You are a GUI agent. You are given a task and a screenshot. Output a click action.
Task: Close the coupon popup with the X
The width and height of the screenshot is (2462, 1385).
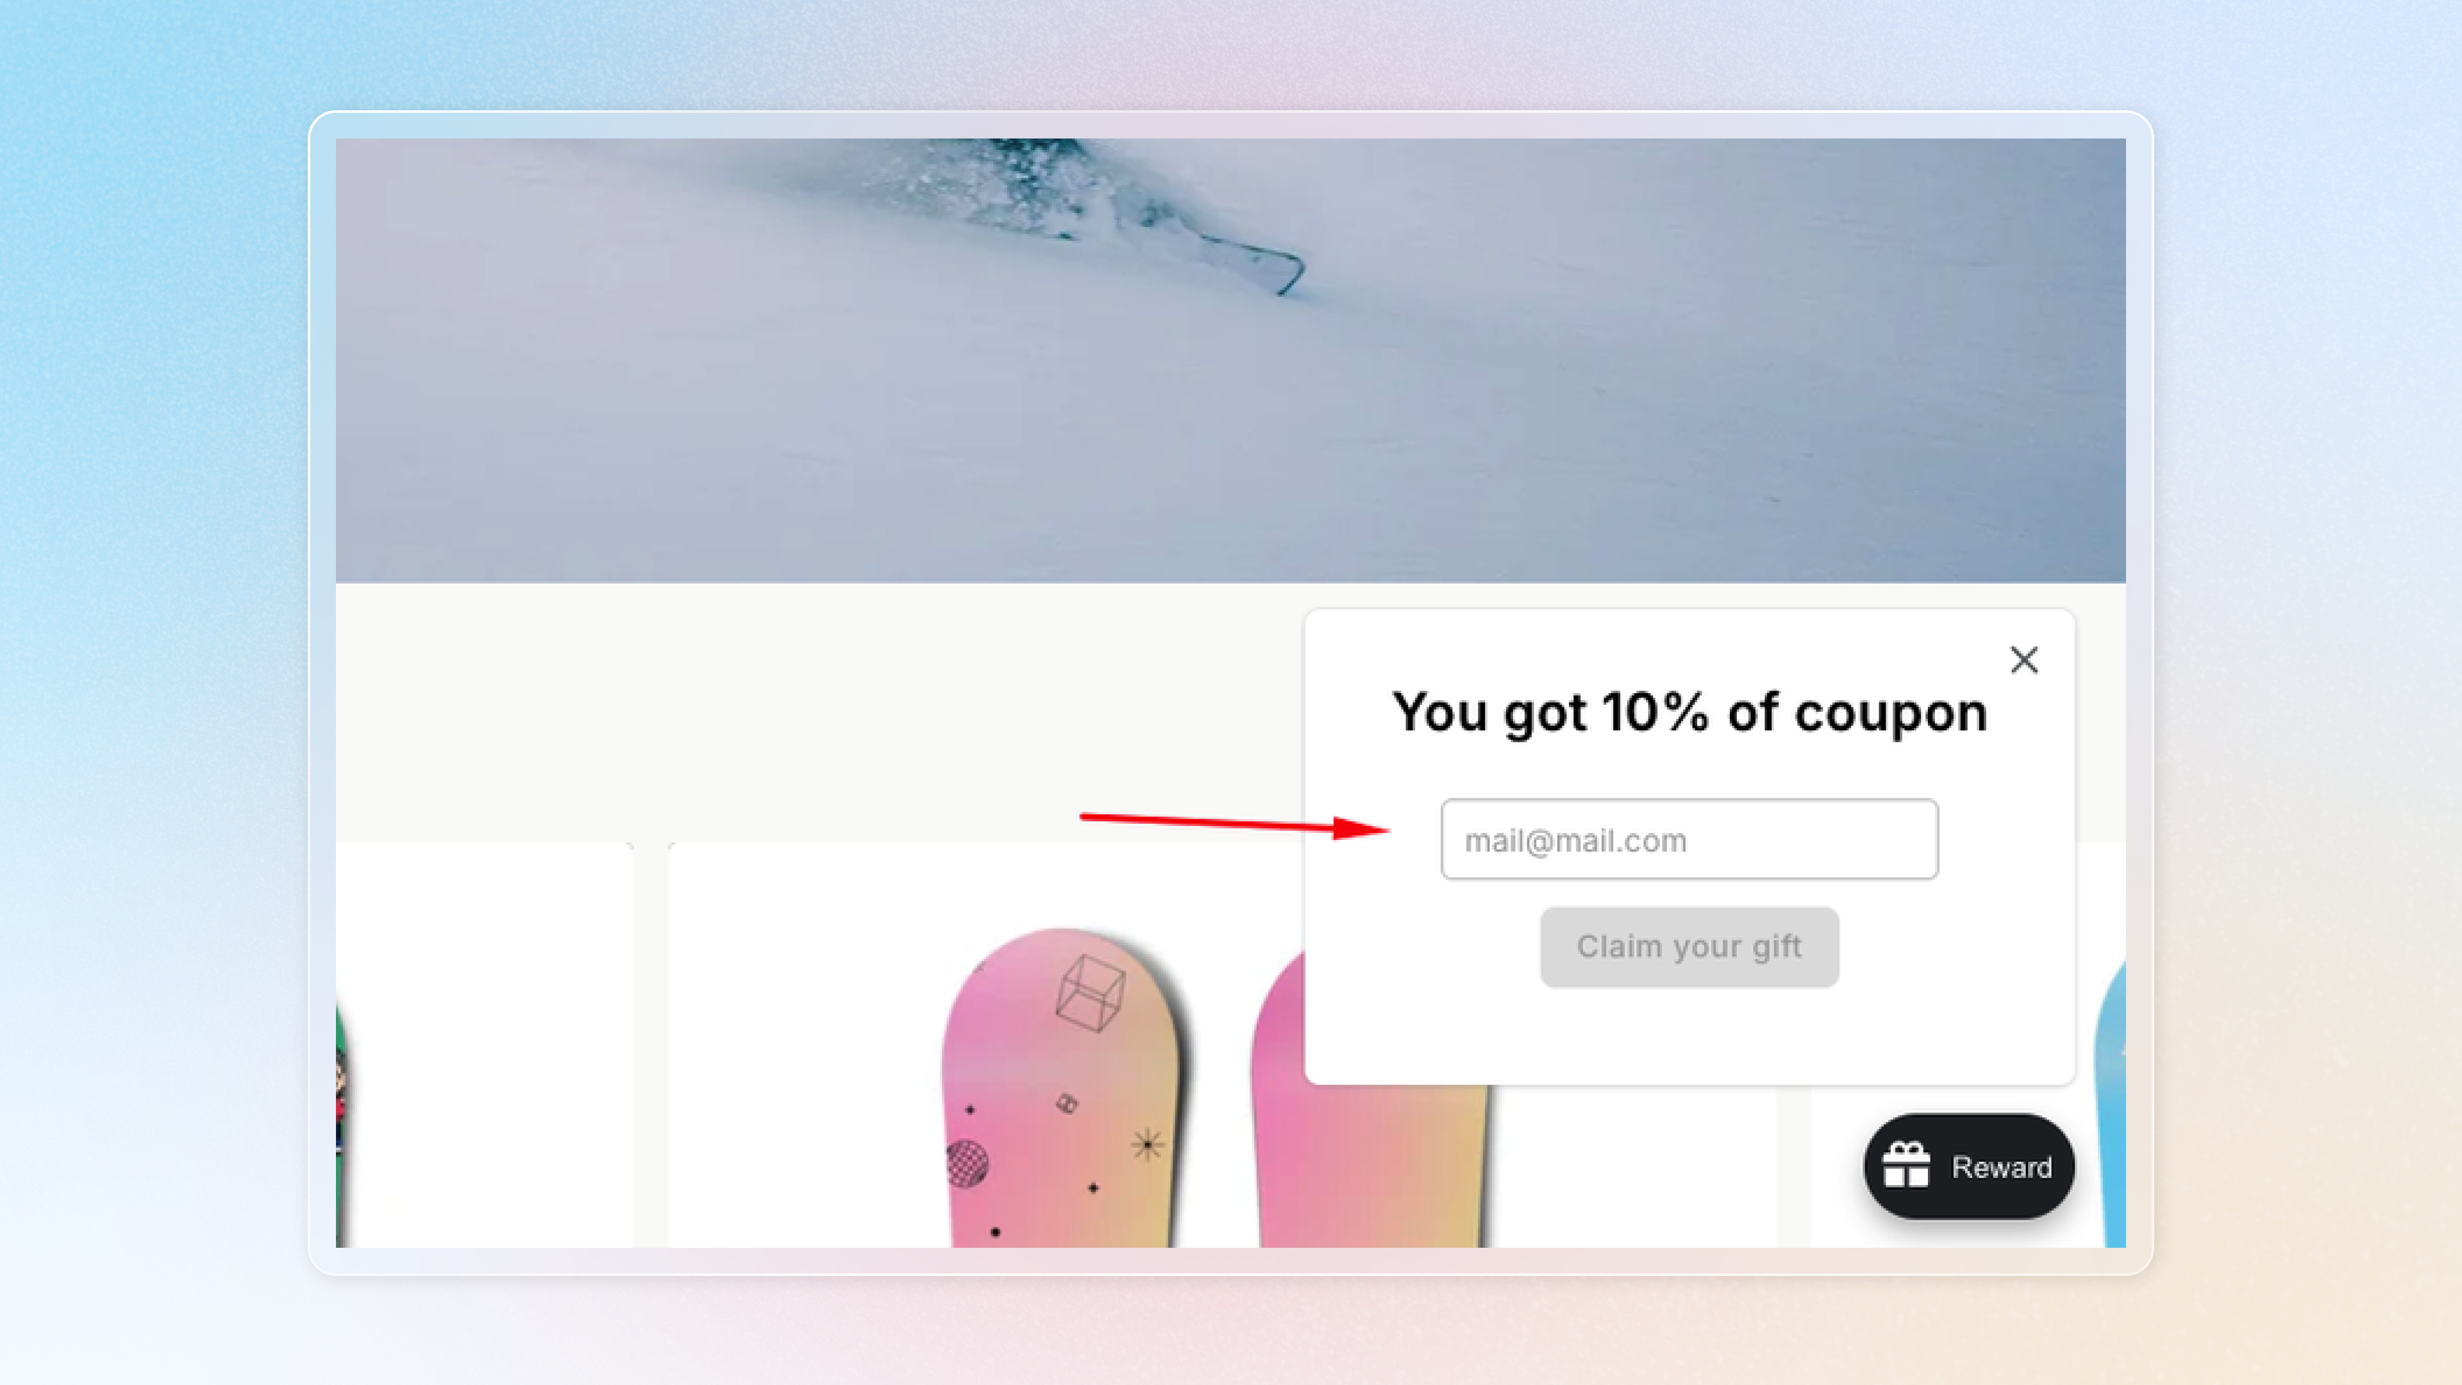point(2023,660)
